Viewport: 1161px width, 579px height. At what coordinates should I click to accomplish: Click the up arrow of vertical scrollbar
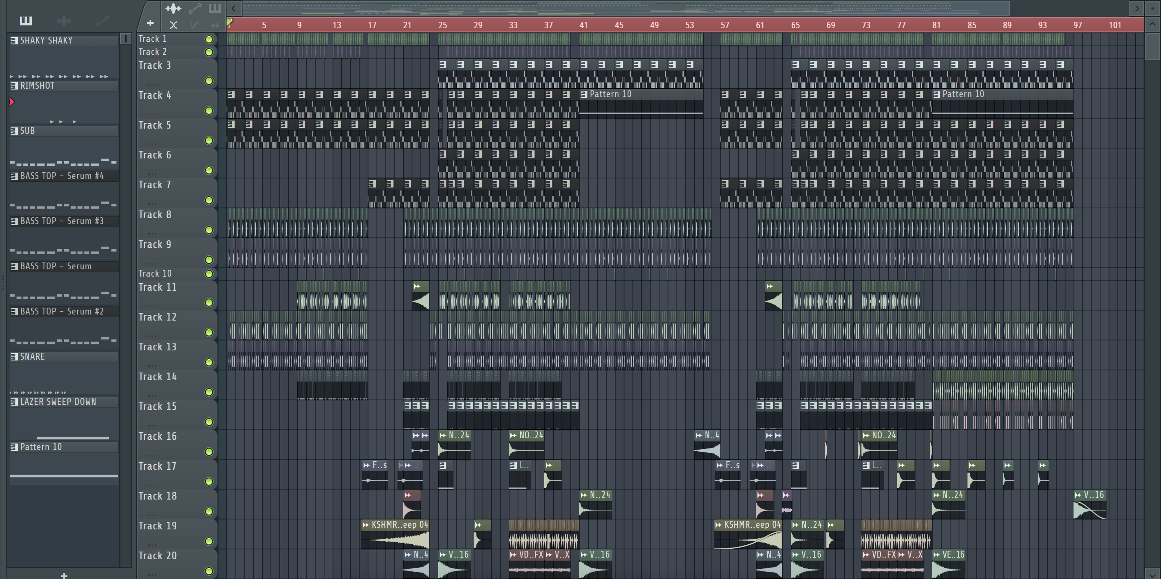tap(1153, 24)
